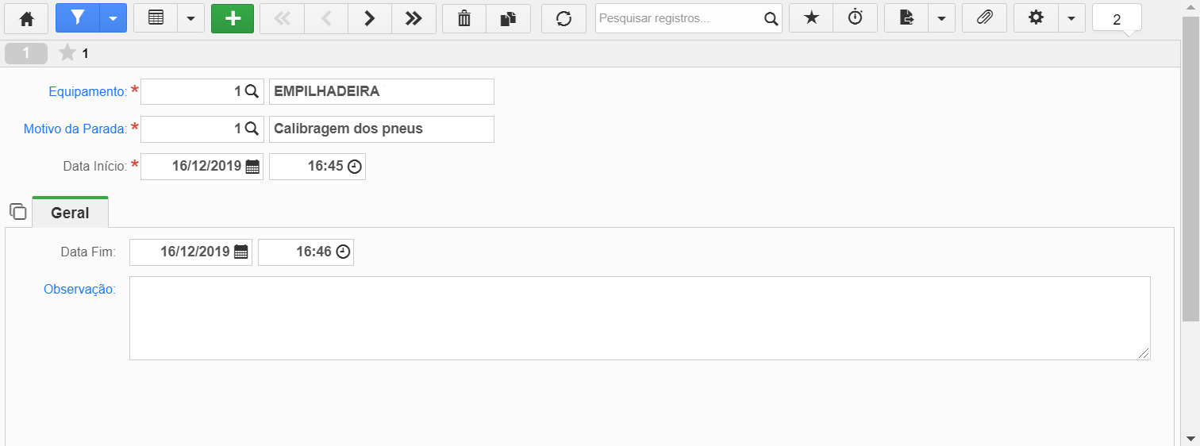Delete record using the trash icon
The width and height of the screenshot is (1200, 446).
tap(464, 18)
